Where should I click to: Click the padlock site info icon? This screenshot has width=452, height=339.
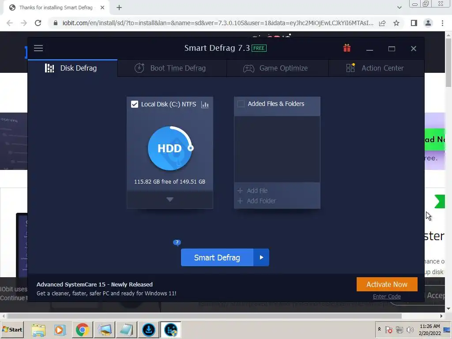(x=56, y=23)
